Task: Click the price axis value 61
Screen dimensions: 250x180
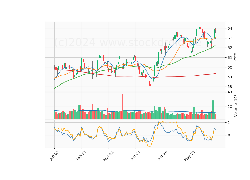Action: 230,57
